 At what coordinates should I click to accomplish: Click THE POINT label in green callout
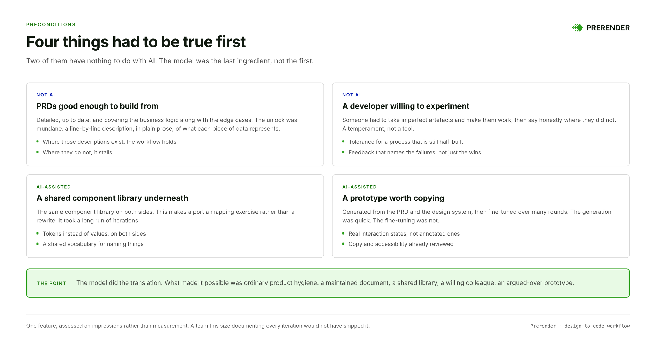[52, 283]
